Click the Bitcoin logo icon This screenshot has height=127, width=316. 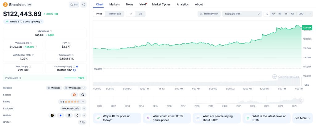click(x=6, y=4)
